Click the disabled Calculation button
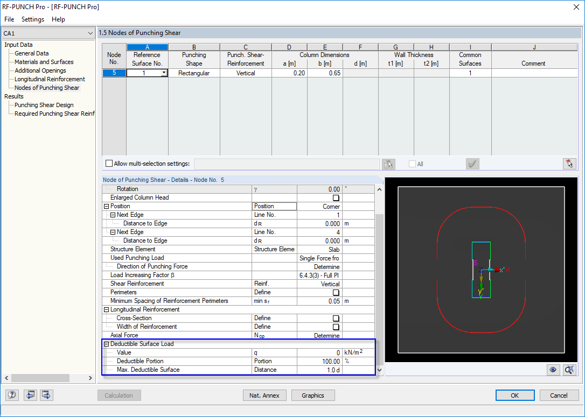 119,395
